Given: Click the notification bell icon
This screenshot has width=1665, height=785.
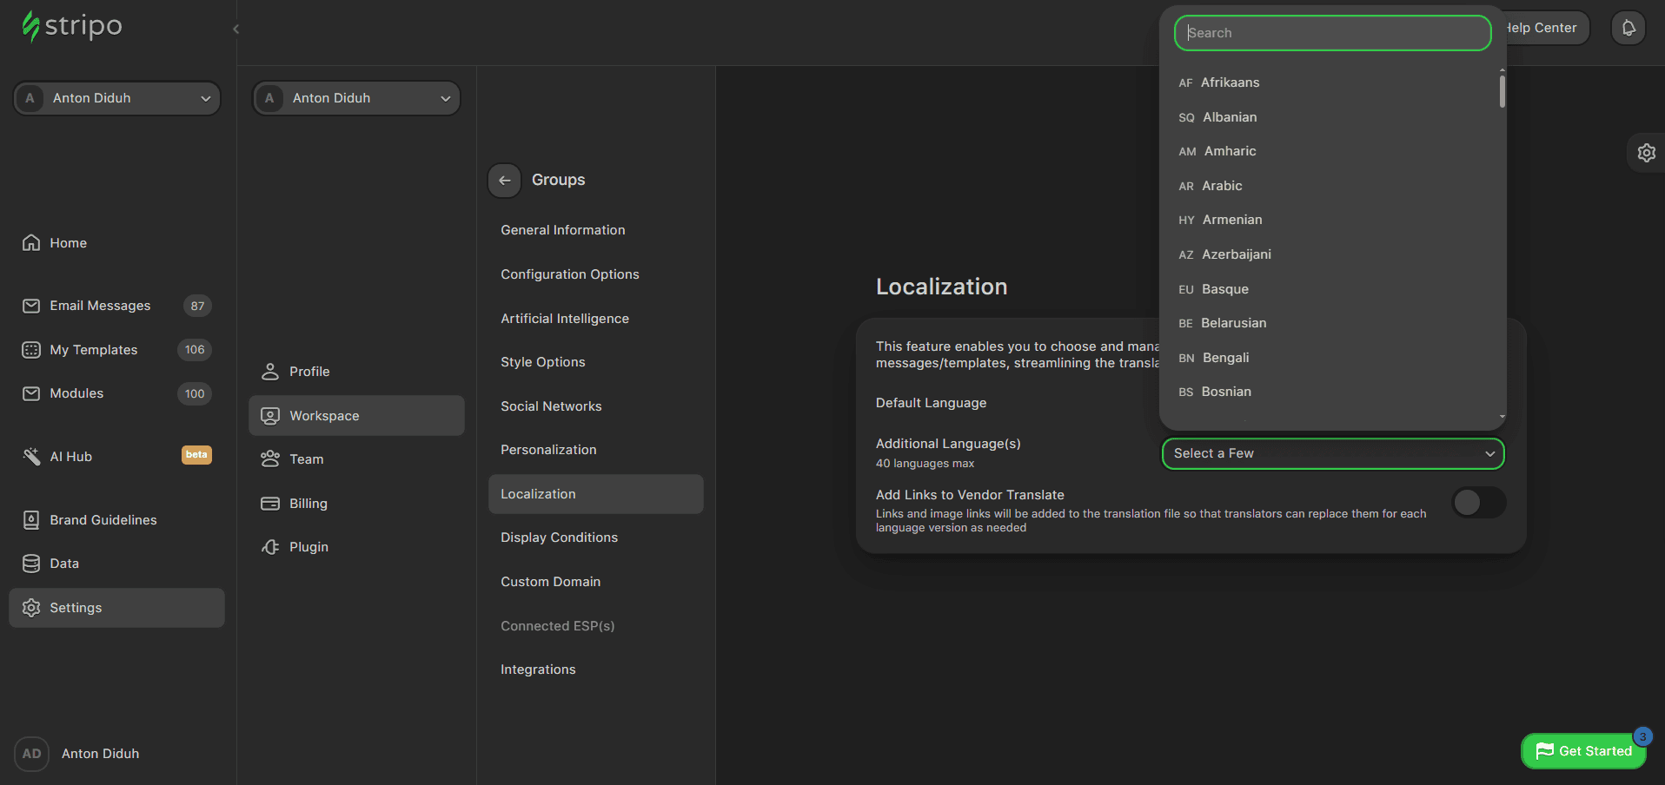Looking at the screenshot, I should [x=1629, y=28].
